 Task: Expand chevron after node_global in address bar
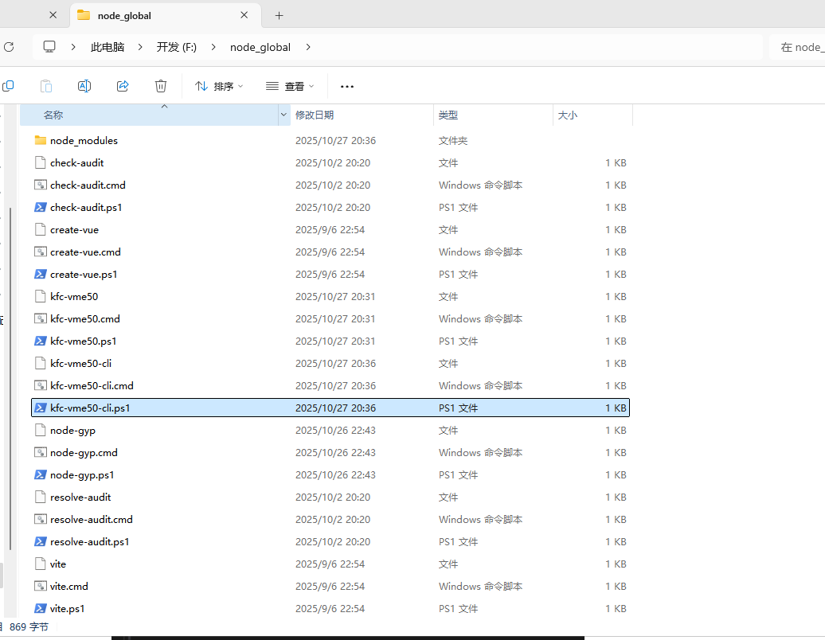tap(308, 47)
